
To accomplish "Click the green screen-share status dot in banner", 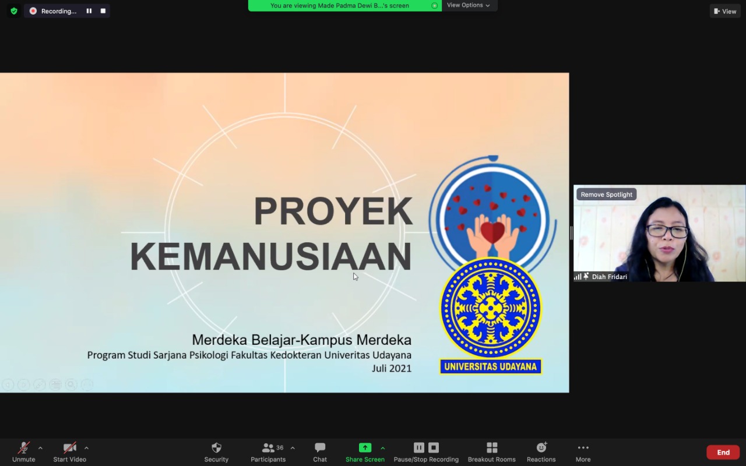I will 434,5.
